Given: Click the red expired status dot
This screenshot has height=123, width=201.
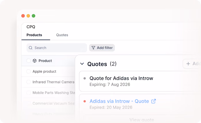Looking at the screenshot, I should 85,101.
